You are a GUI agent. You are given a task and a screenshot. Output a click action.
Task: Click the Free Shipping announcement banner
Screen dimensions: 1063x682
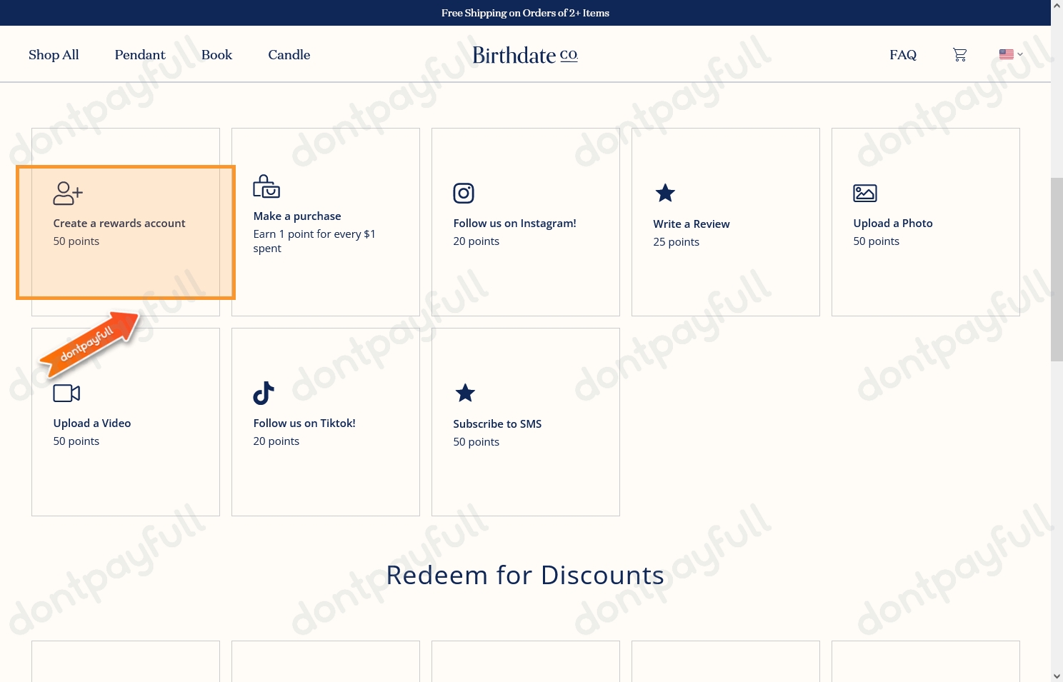525,12
